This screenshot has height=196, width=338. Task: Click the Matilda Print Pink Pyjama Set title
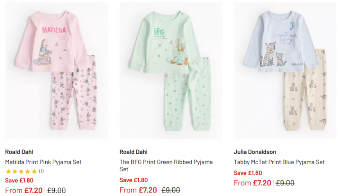[43, 162]
